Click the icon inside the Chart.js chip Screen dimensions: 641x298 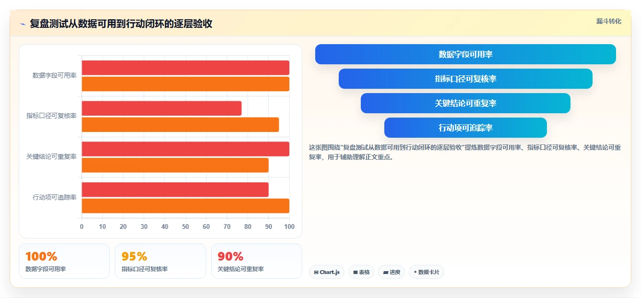coord(316,272)
